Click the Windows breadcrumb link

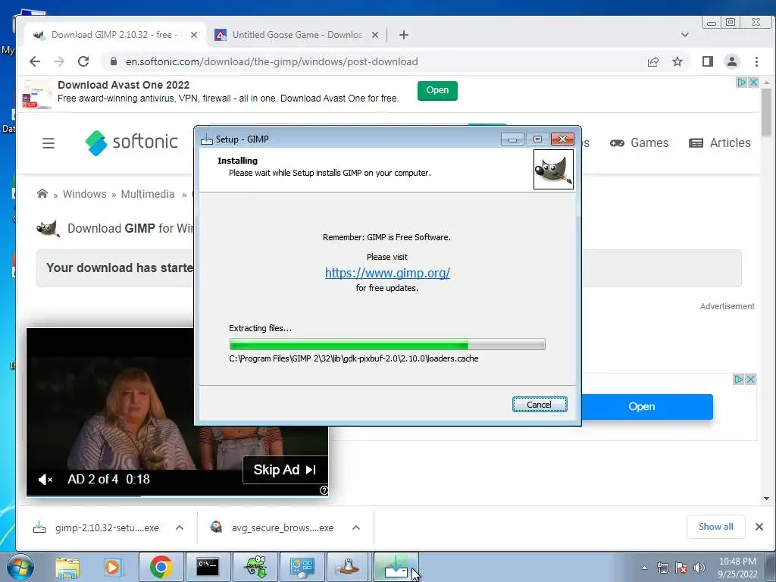point(85,194)
